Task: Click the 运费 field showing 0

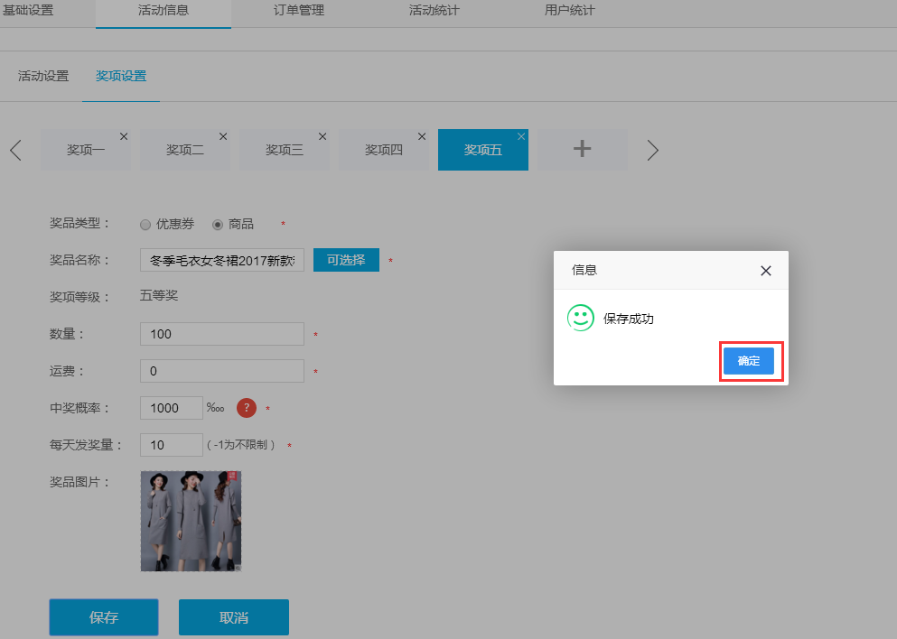Action: tap(222, 371)
